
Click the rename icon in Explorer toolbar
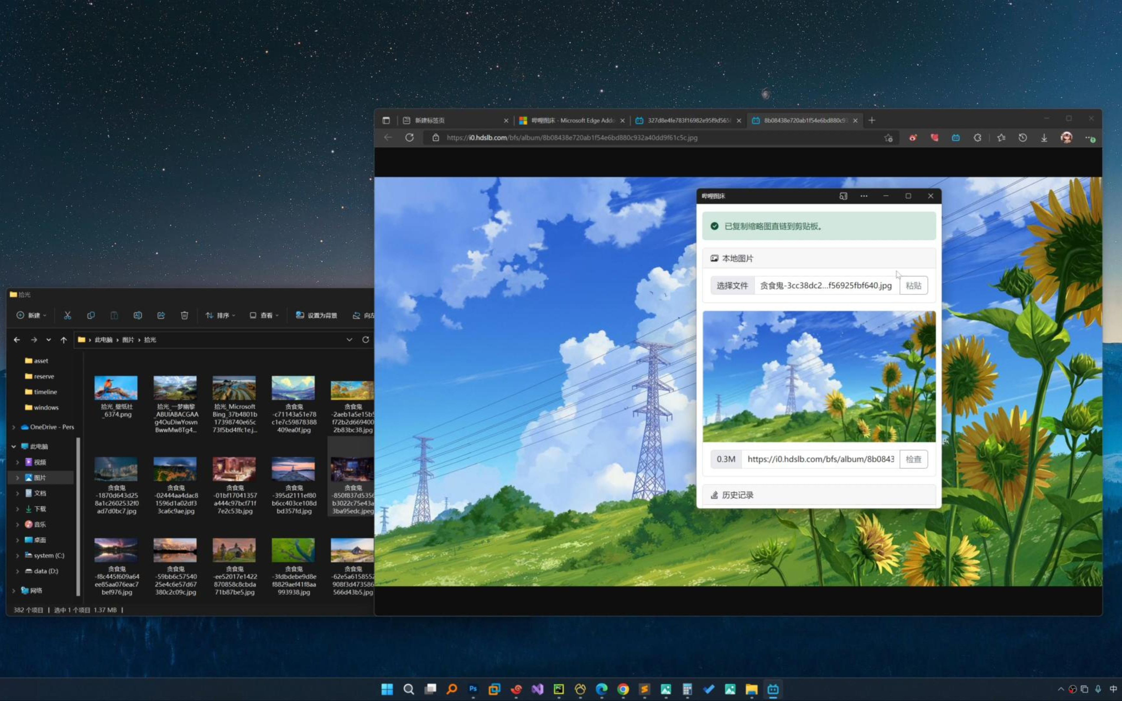tap(138, 315)
